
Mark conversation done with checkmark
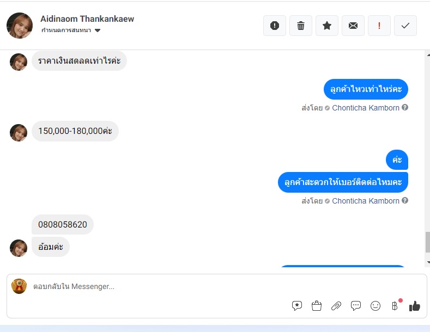point(405,26)
